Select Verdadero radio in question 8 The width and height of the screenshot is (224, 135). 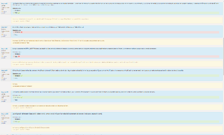pyautogui.click(x=13, y=54)
